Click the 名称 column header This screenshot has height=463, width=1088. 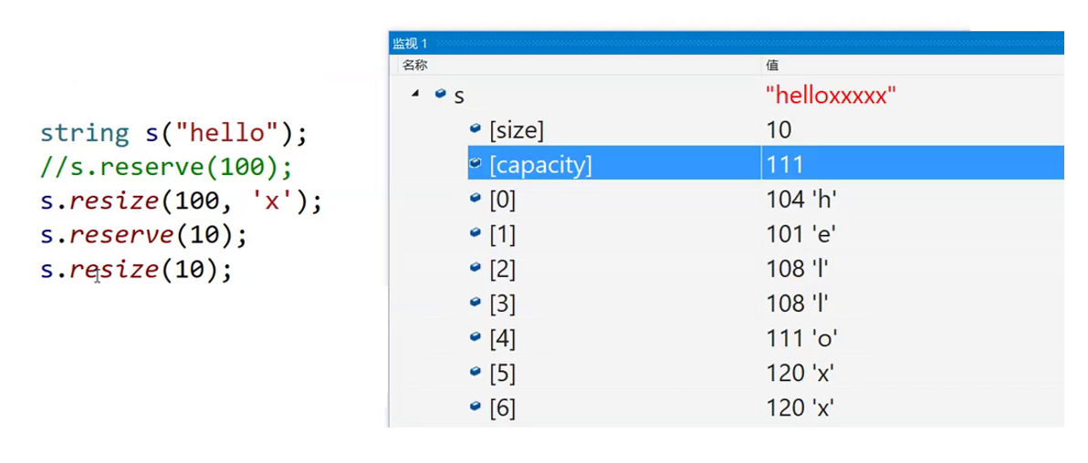tap(415, 65)
